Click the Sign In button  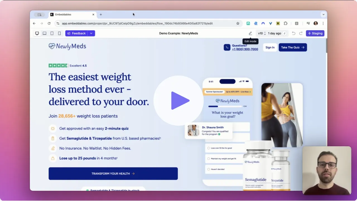pyautogui.click(x=270, y=47)
